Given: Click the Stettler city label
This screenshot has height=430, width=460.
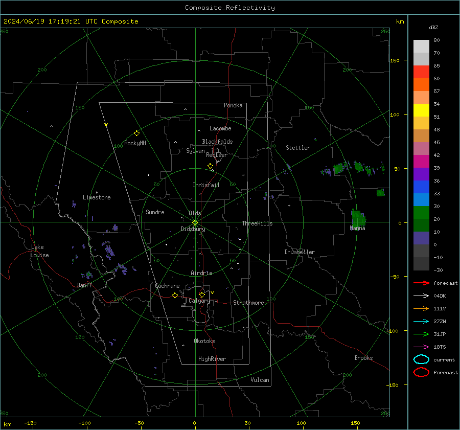Looking at the screenshot, I should [x=298, y=148].
